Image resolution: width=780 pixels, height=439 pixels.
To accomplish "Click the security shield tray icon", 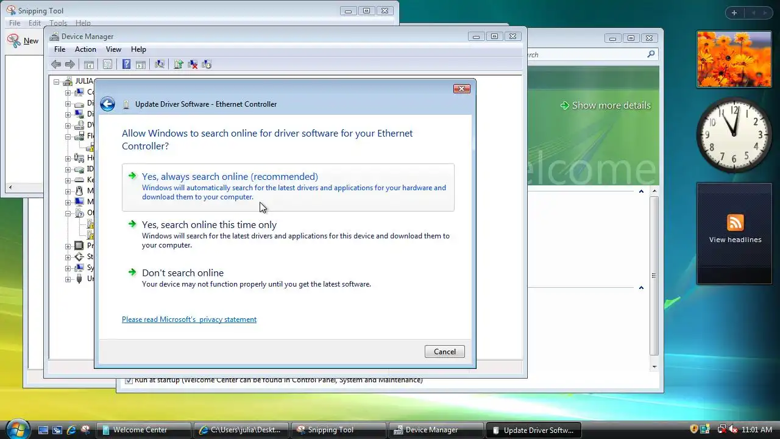I will click(x=693, y=429).
